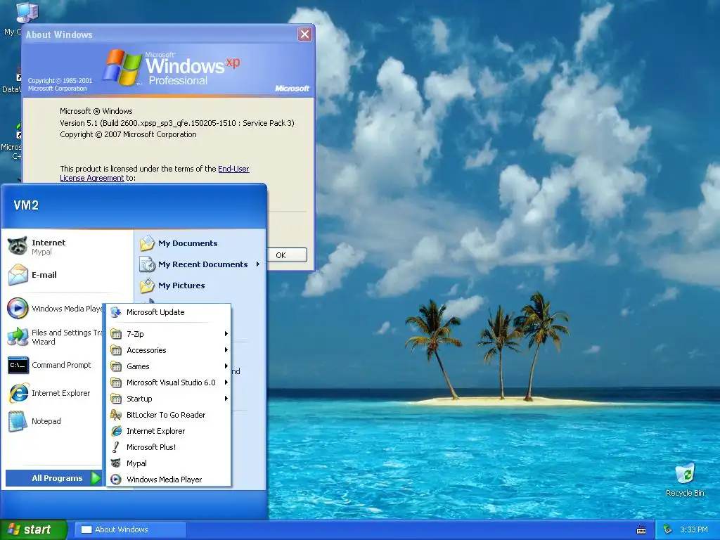Image resolution: width=720 pixels, height=540 pixels.
Task: Click Microsoft Update icon in All Programs
Action: pos(116,312)
